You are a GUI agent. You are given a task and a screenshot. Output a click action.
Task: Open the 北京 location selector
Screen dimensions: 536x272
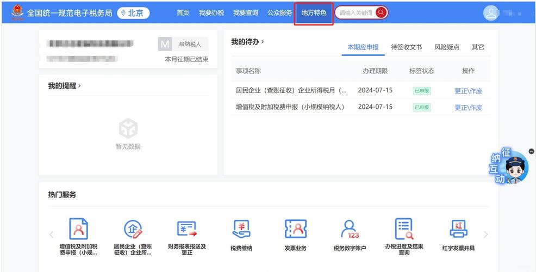[133, 13]
